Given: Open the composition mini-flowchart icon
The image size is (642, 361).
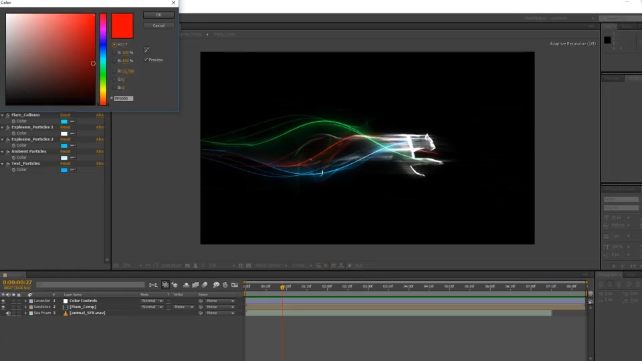Looking at the screenshot, I should pyautogui.click(x=153, y=285).
